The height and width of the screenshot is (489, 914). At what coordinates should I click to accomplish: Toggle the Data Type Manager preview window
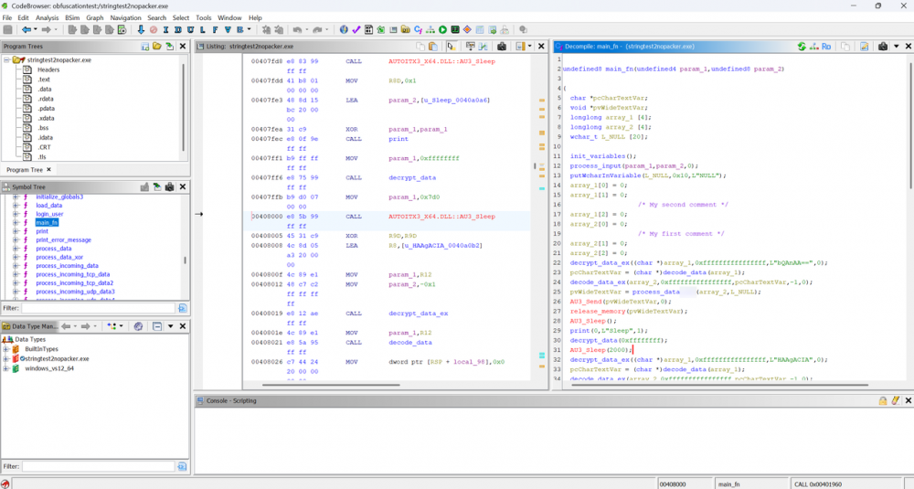point(156,326)
